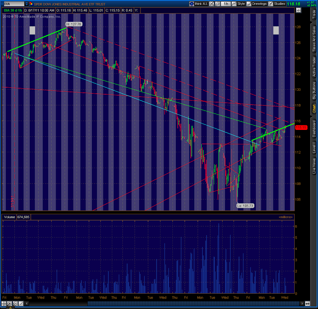The height and width of the screenshot is (309, 318).
Task: Click the SPDR DOW JONES INDUSTRIAL AVE ETF TRUST title
Action: [70, 4]
